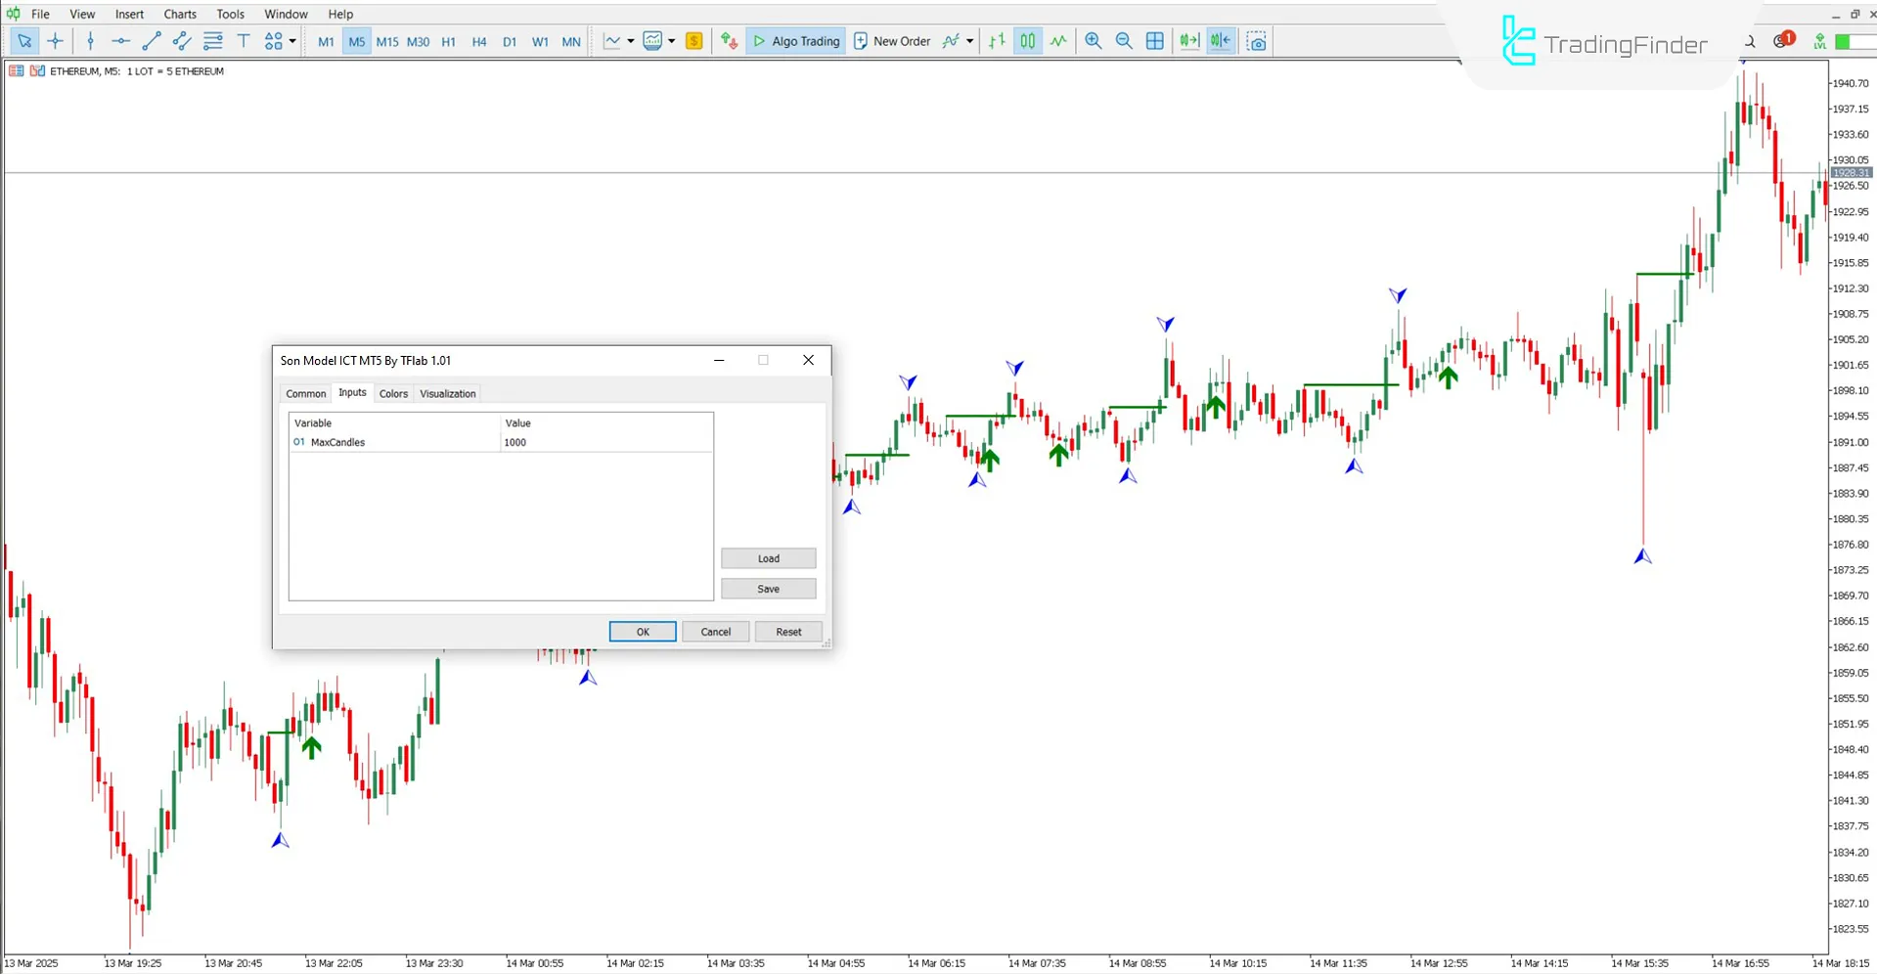
Task: Select the Trendline drawing tool
Action: tap(152, 41)
